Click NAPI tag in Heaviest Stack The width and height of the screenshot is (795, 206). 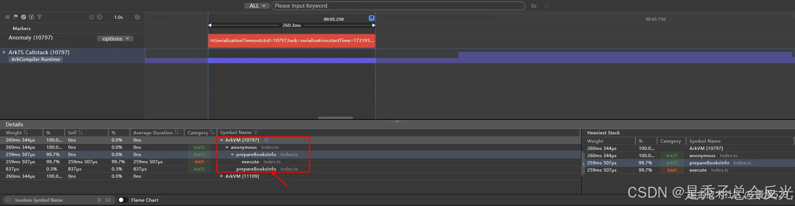pyautogui.click(x=672, y=170)
